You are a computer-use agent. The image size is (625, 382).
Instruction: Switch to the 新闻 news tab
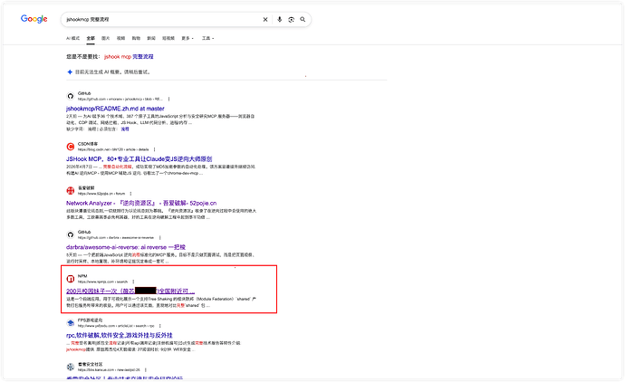[x=151, y=38]
